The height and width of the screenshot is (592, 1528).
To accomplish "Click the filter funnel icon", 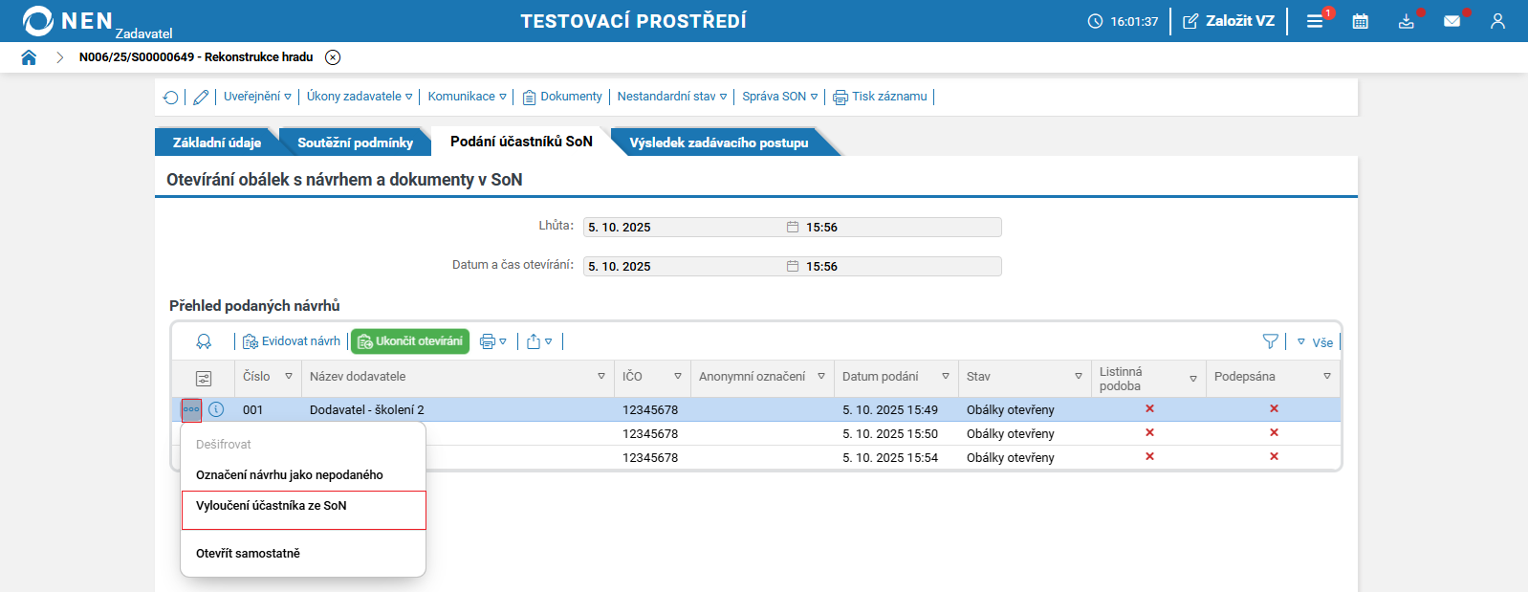I will tap(1270, 341).
